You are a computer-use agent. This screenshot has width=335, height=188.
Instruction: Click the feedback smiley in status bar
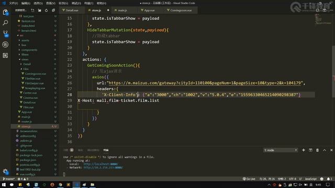pos(322,179)
